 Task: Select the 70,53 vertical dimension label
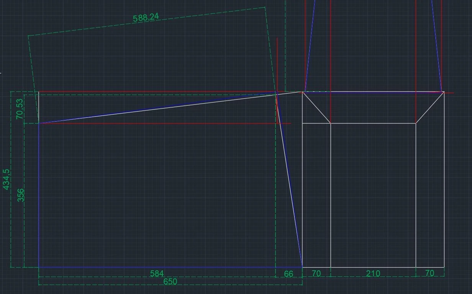pos(20,109)
